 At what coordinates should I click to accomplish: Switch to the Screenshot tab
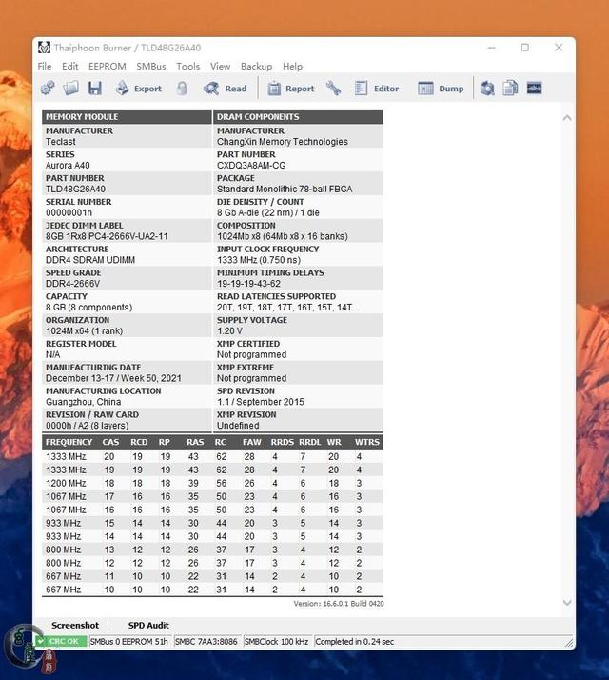(75, 626)
